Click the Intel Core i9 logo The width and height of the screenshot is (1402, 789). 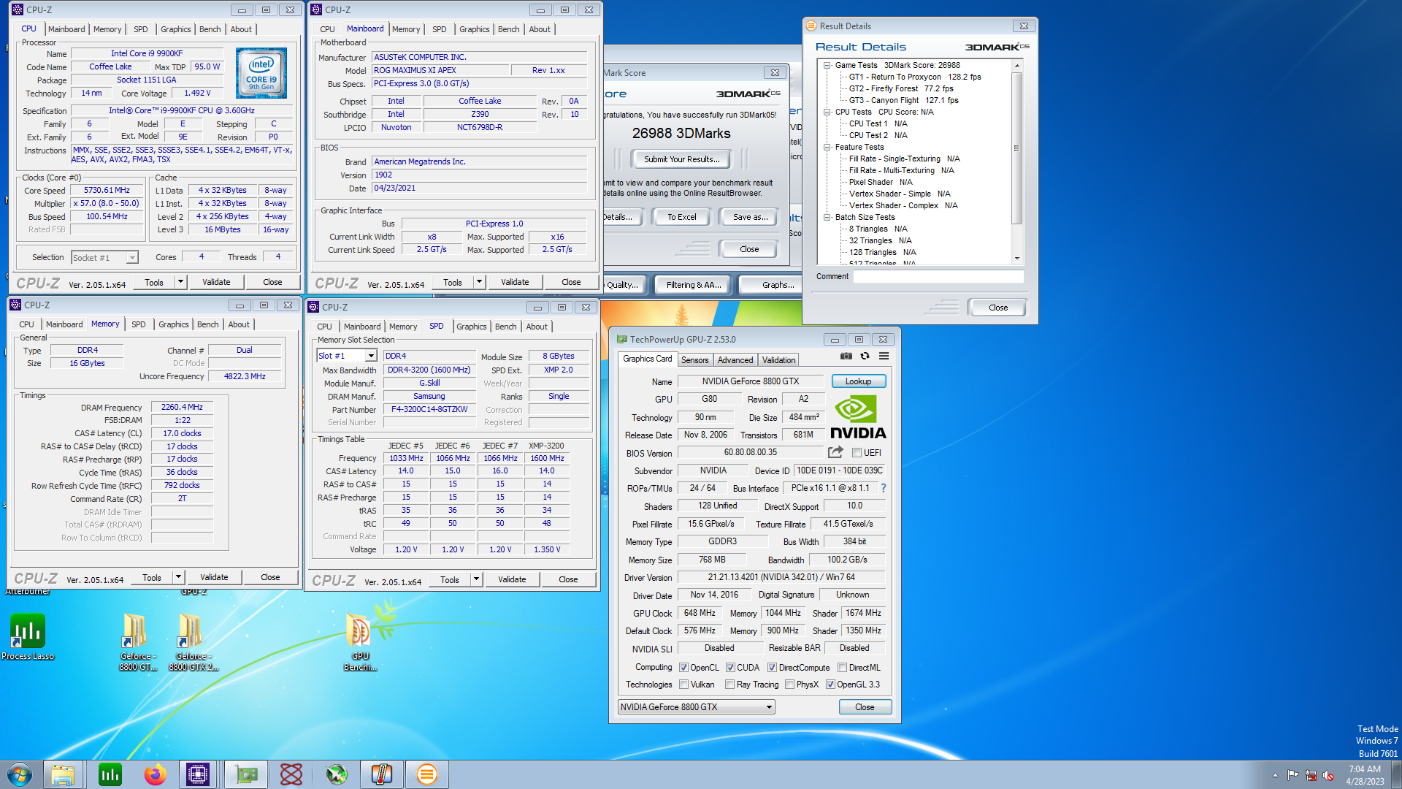click(x=261, y=74)
